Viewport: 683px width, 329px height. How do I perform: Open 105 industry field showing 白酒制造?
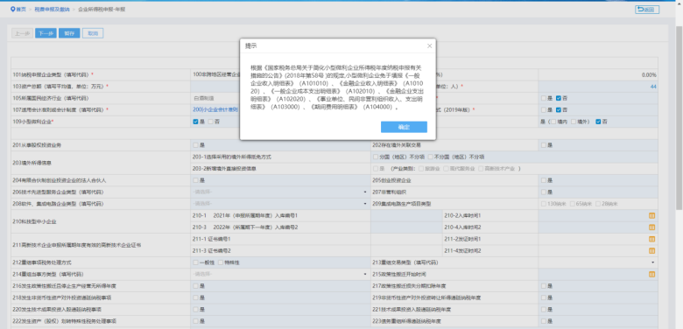215,98
